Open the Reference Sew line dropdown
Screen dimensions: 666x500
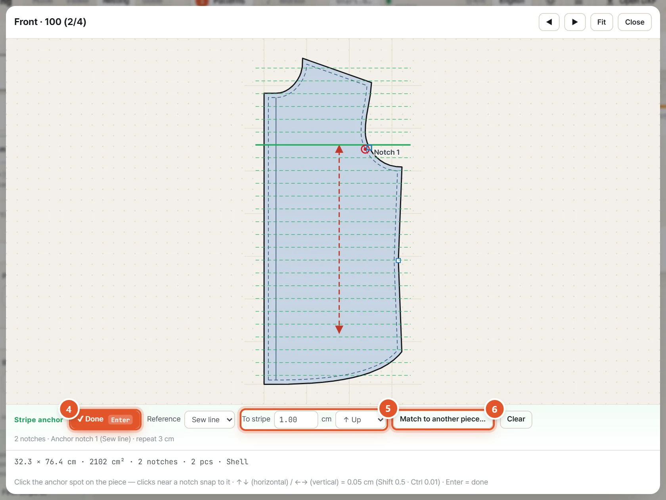[x=210, y=420]
